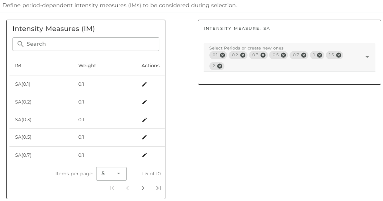Delete period 0.7 from selection
The width and height of the screenshot is (383, 201).
[304, 55]
